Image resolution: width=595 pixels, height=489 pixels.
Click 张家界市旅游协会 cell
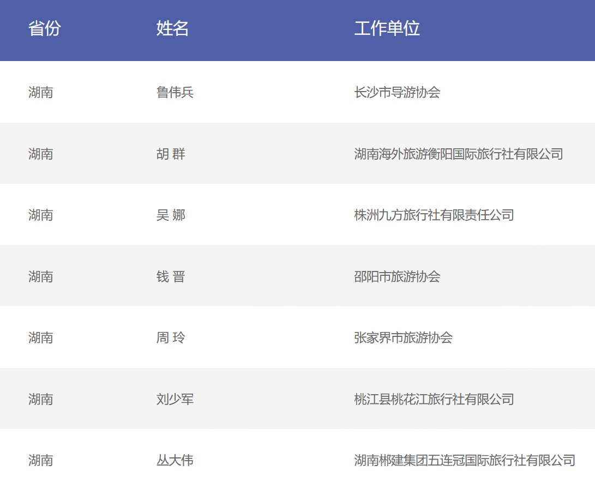404,337
